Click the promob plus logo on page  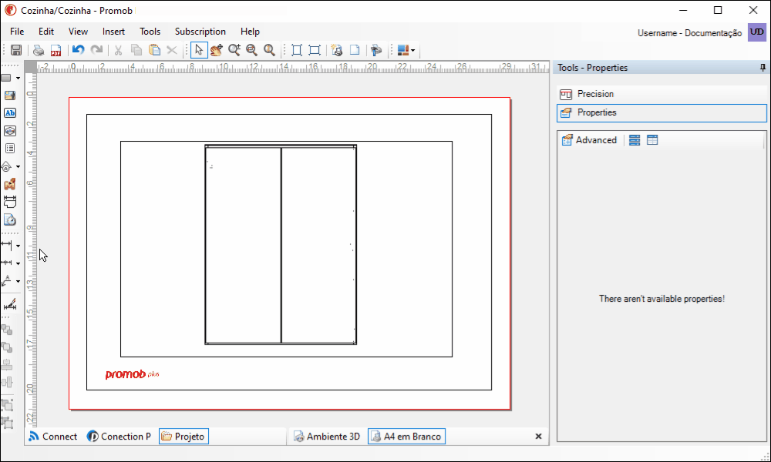coord(133,375)
